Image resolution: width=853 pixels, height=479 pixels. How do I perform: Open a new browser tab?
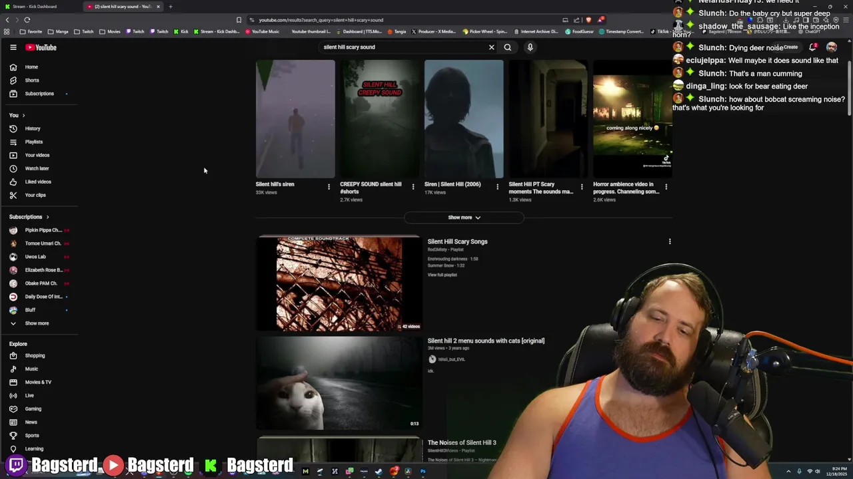(171, 7)
